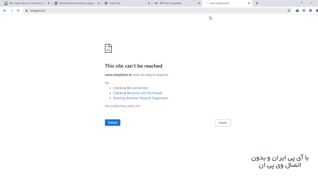Open the extensions puzzle icon
Image resolution: width=318 pixels, height=179 pixels.
317,11
